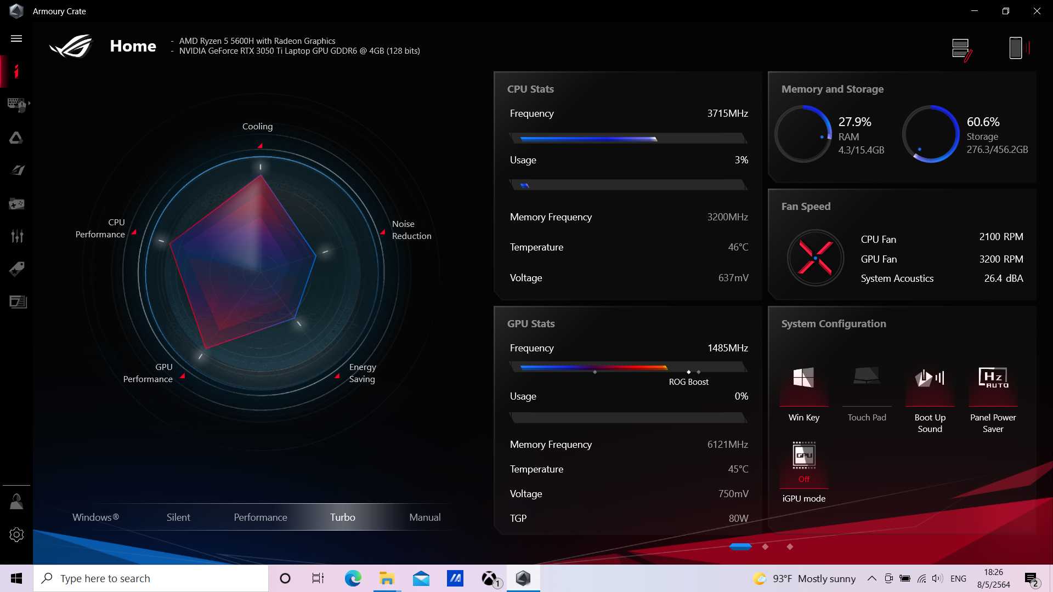Open the Mail app from taskbar
The height and width of the screenshot is (592, 1053).
(x=421, y=578)
